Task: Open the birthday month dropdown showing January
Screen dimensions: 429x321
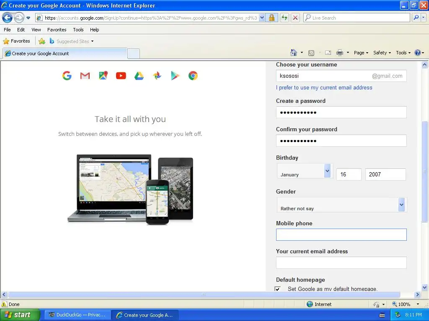Action: [305, 171]
